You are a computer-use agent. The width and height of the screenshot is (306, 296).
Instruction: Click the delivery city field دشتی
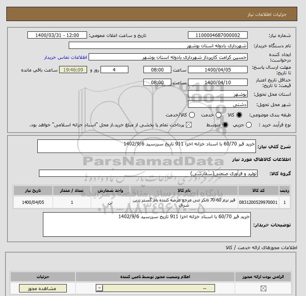(x=218, y=104)
